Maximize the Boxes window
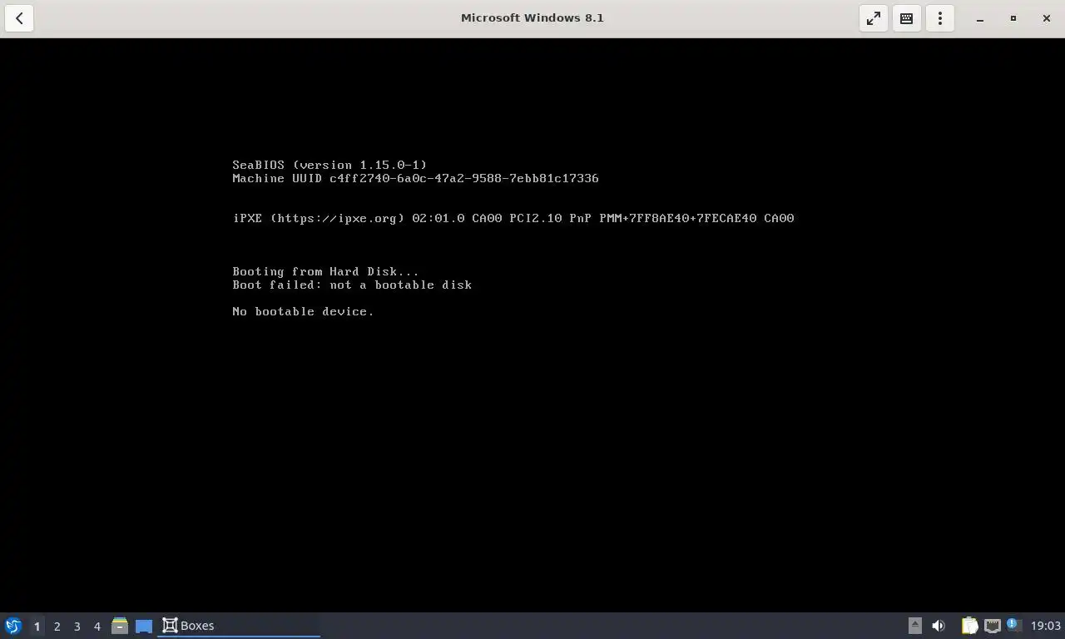The width and height of the screenshot is (1065, 639). (1013, 18)
